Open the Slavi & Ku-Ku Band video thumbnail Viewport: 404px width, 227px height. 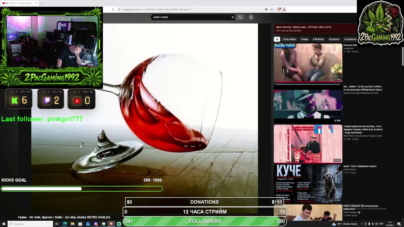pos(308,144)
